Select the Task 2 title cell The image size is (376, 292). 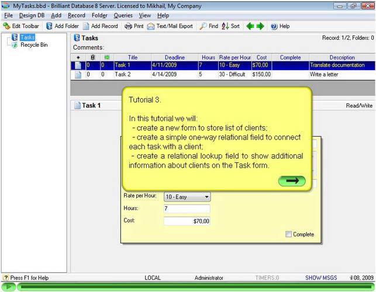point(133,75)
